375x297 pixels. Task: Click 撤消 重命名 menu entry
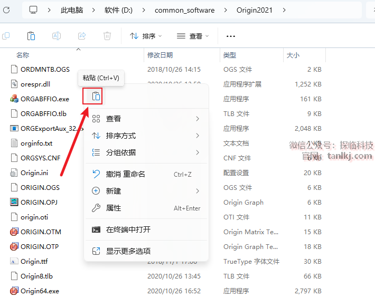(x=125, y=174)
